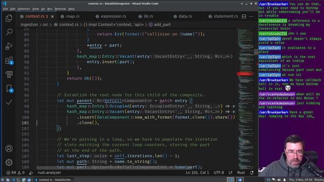The image size is (324, 182).
Task: Open the editor More Actions ellipsis
Action: 251,16
